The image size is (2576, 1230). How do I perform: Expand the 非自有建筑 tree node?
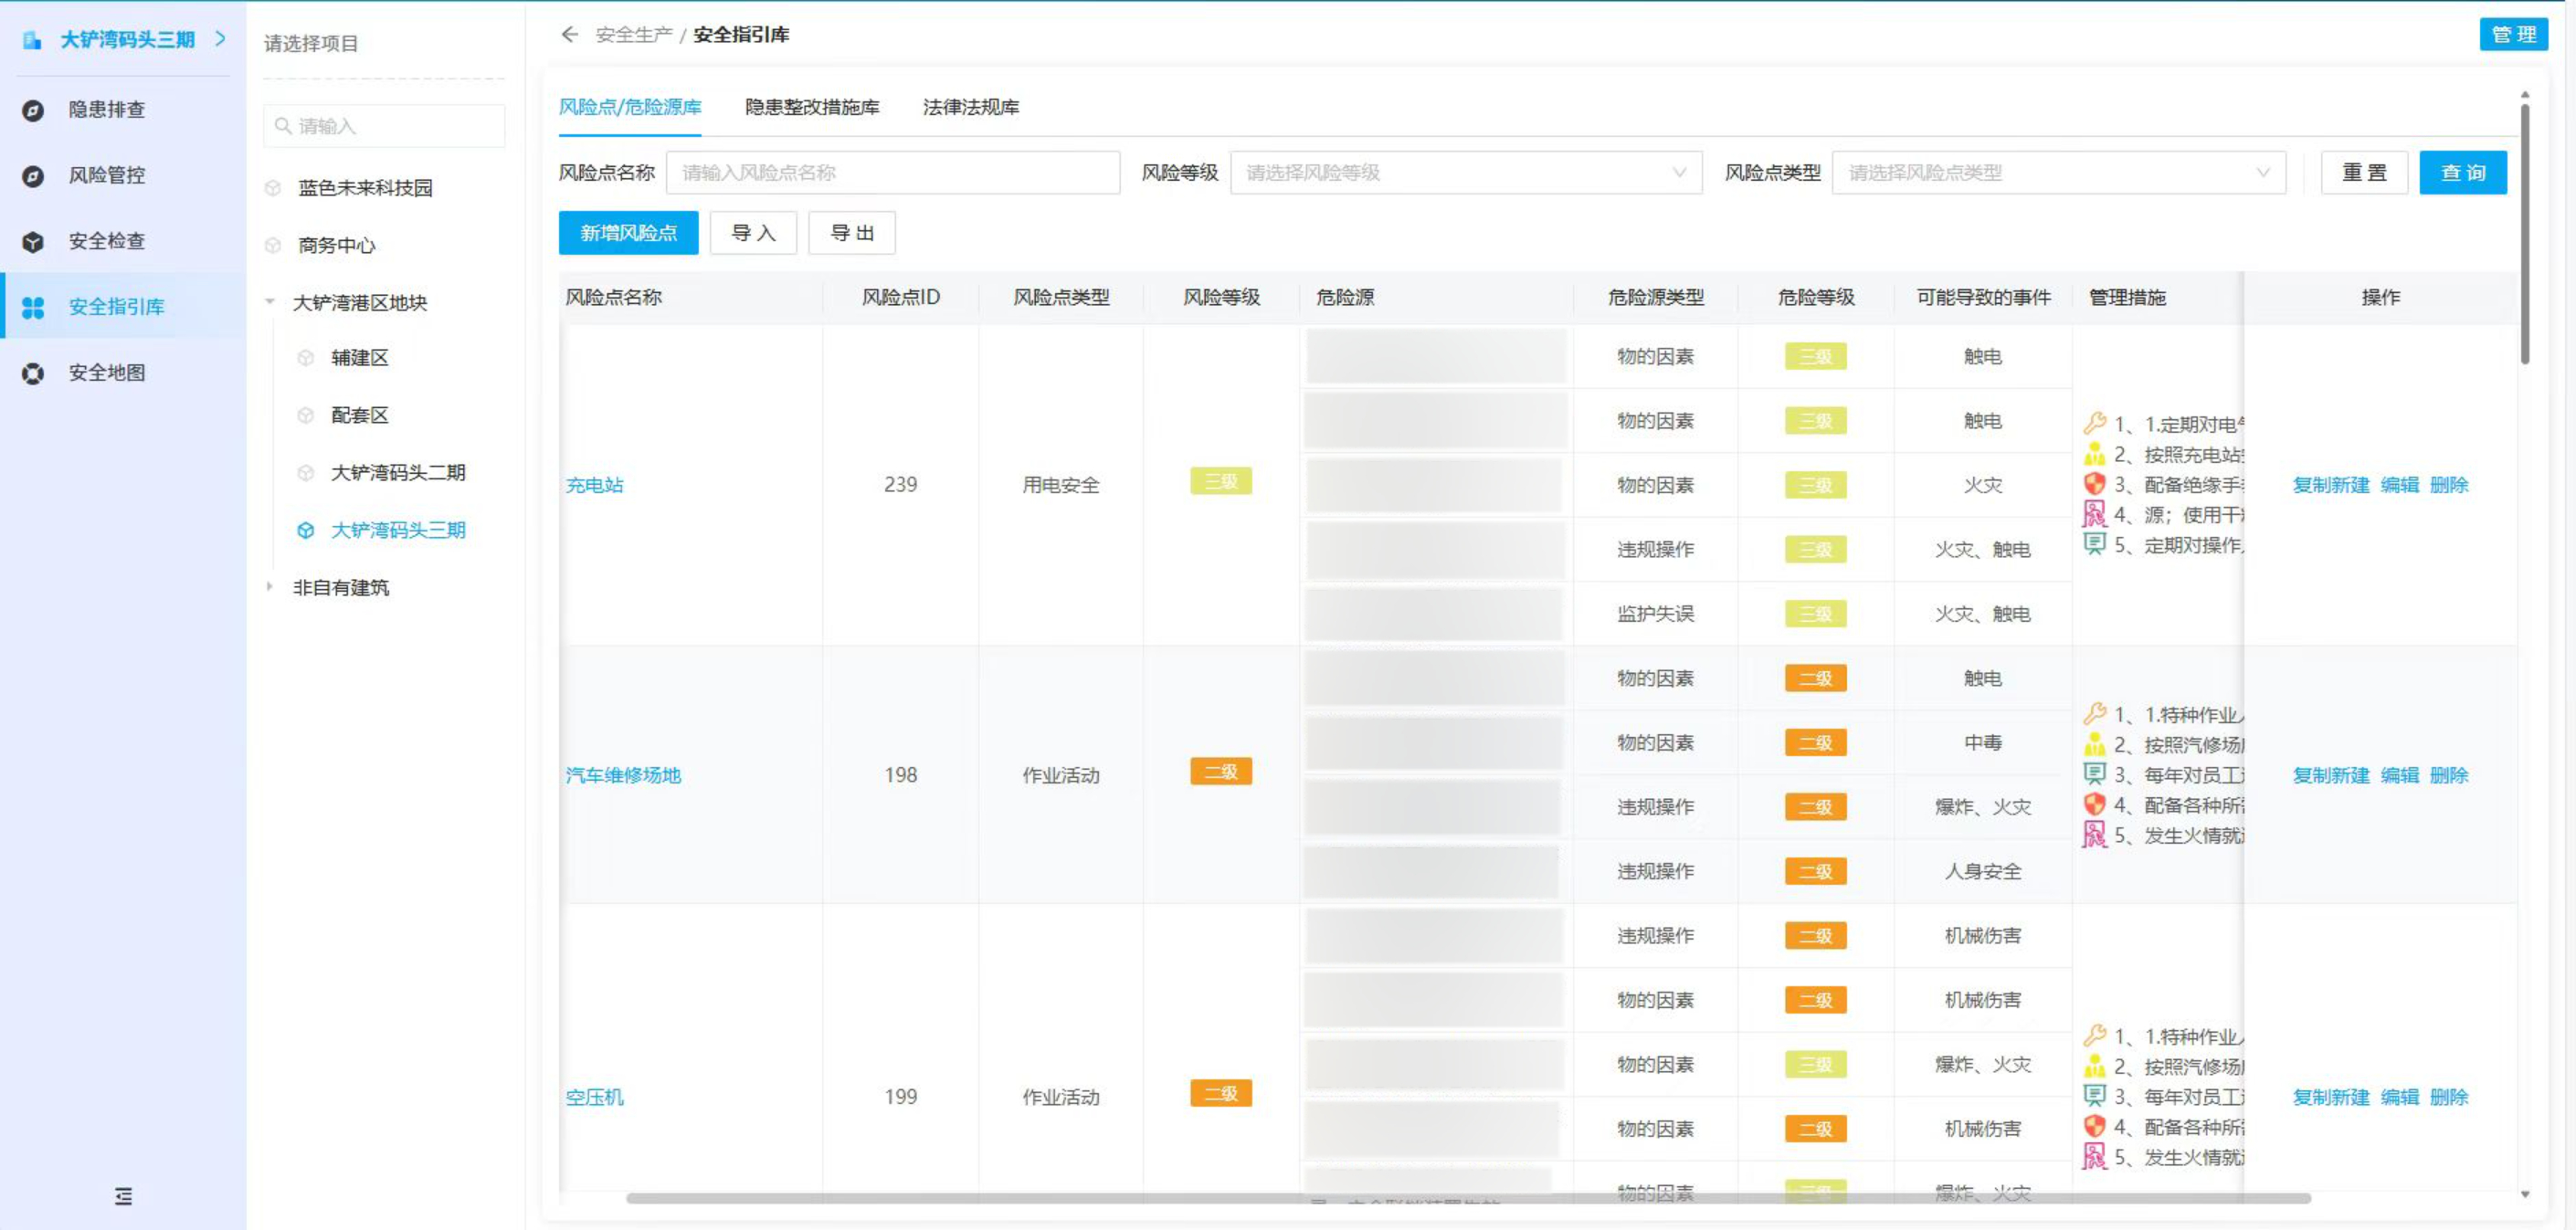(x=270, y=587)
